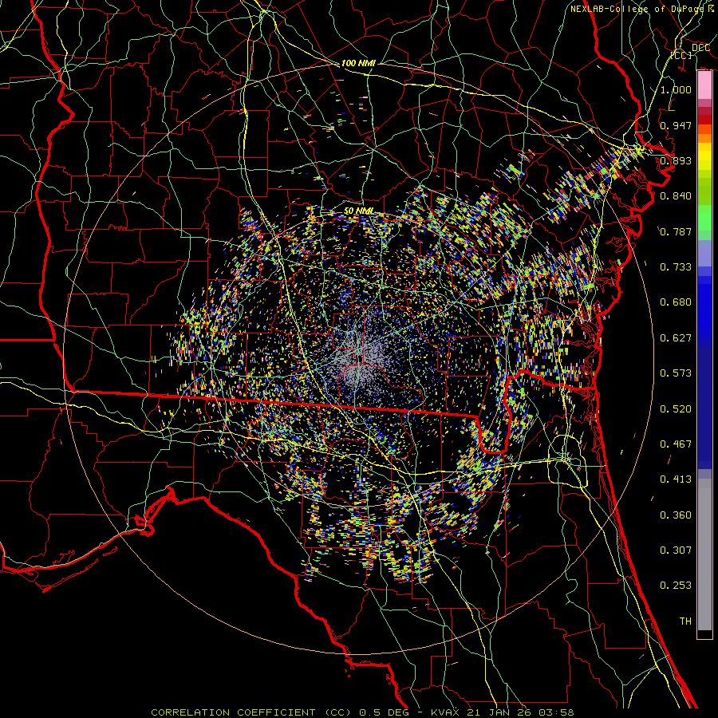Screen dimensions: 718x718
Task: Click the 0.893 scale value
Action: [676, 160]
